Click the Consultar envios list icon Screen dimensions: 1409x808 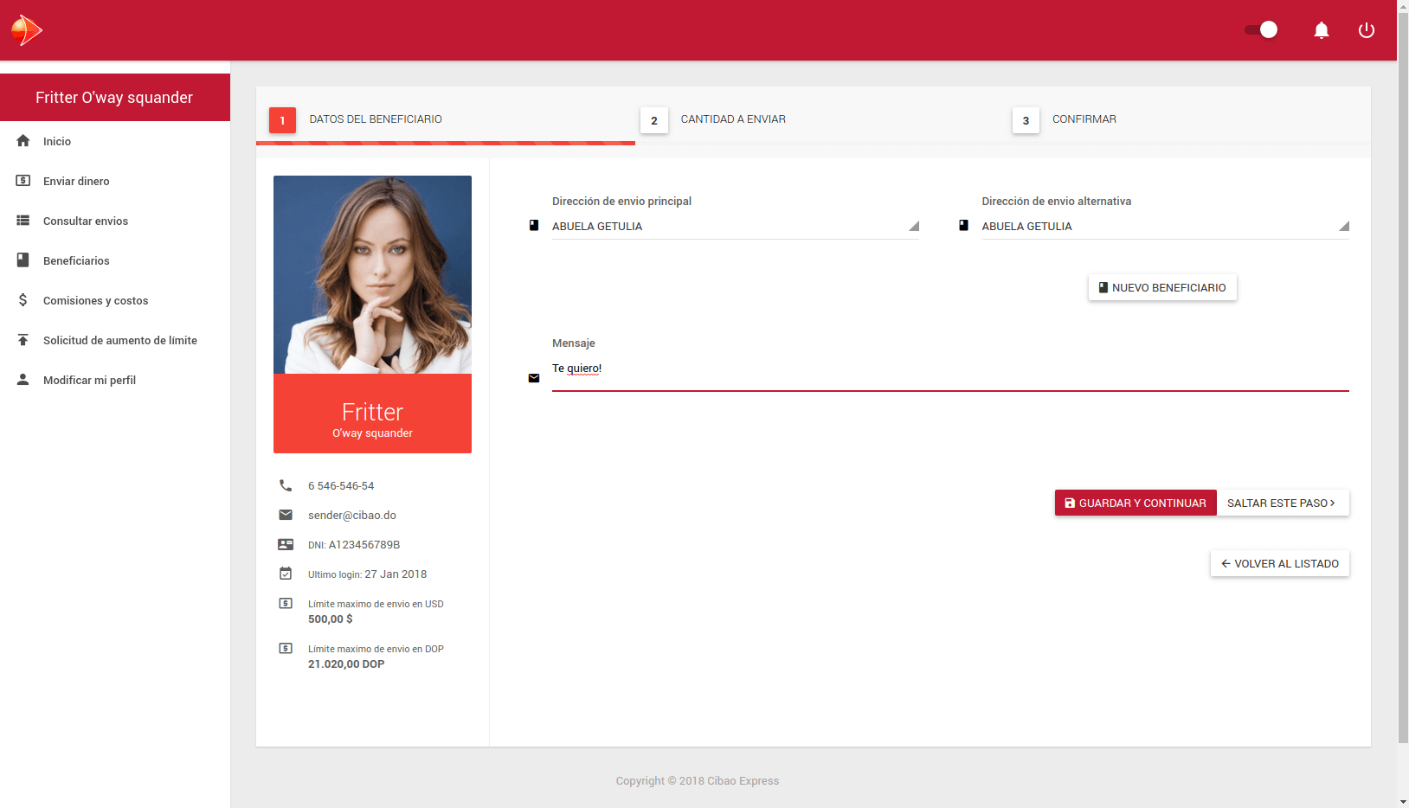tap(23, 221)
